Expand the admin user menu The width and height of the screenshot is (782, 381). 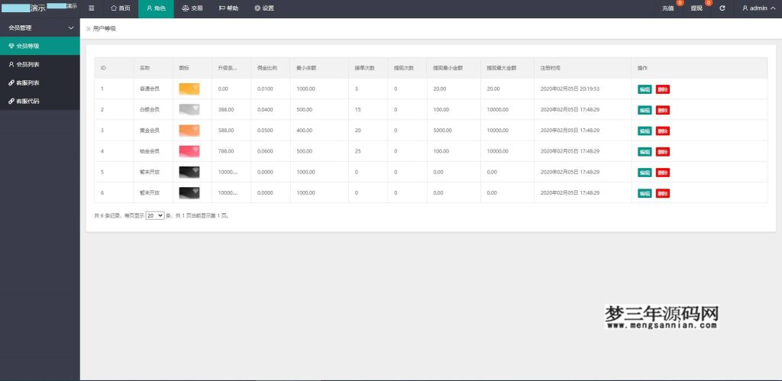click(x=758, y=8)
